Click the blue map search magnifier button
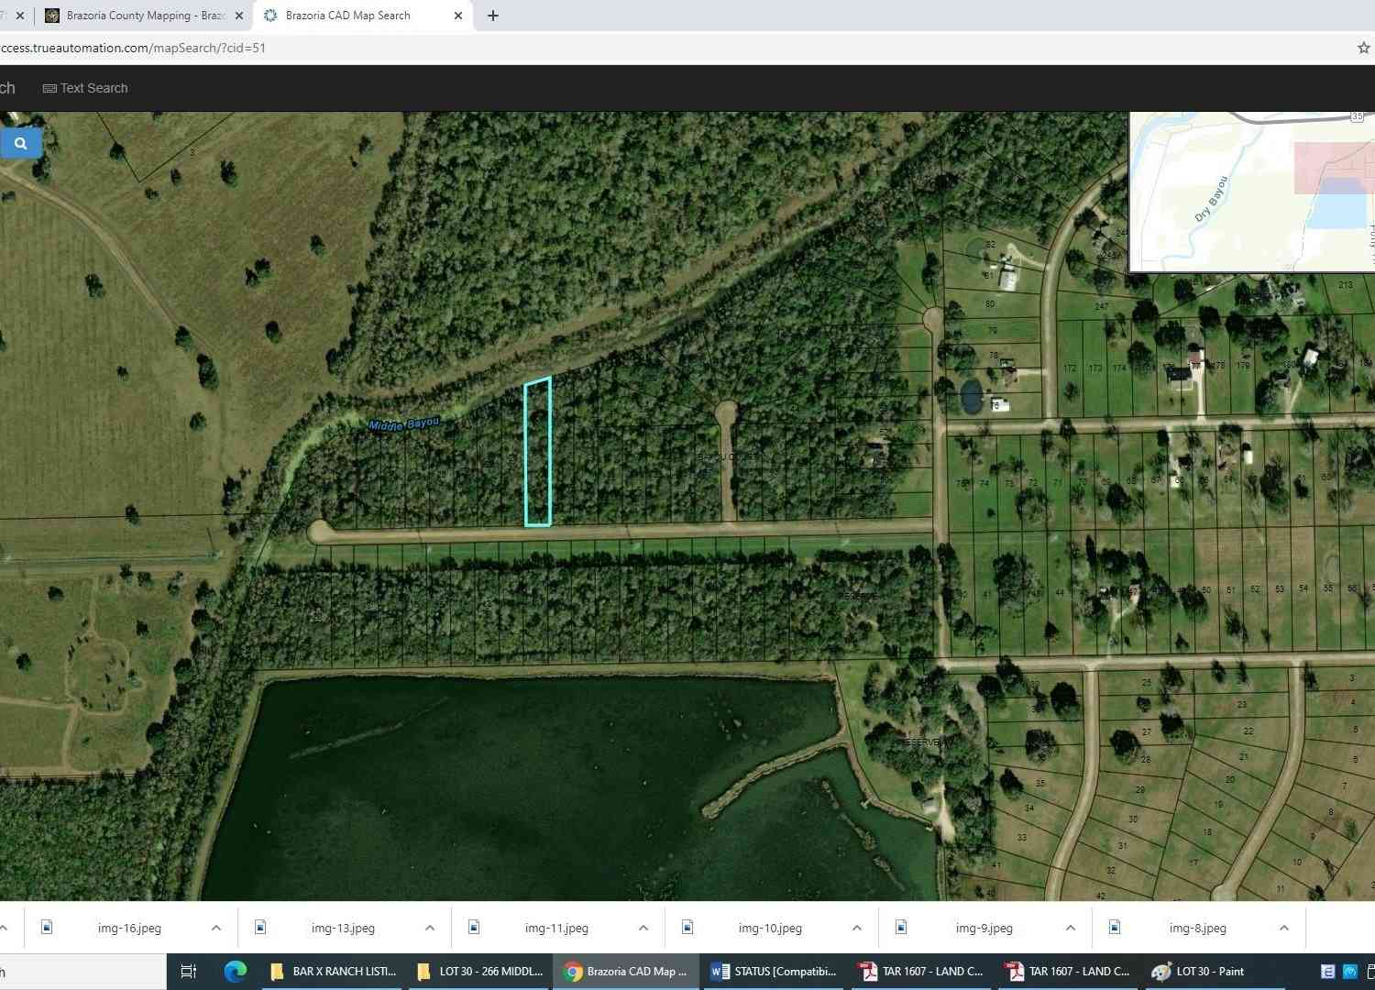1375x990 pixels. coord(20,143)
